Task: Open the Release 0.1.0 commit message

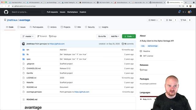Action: tap(65, 68)
